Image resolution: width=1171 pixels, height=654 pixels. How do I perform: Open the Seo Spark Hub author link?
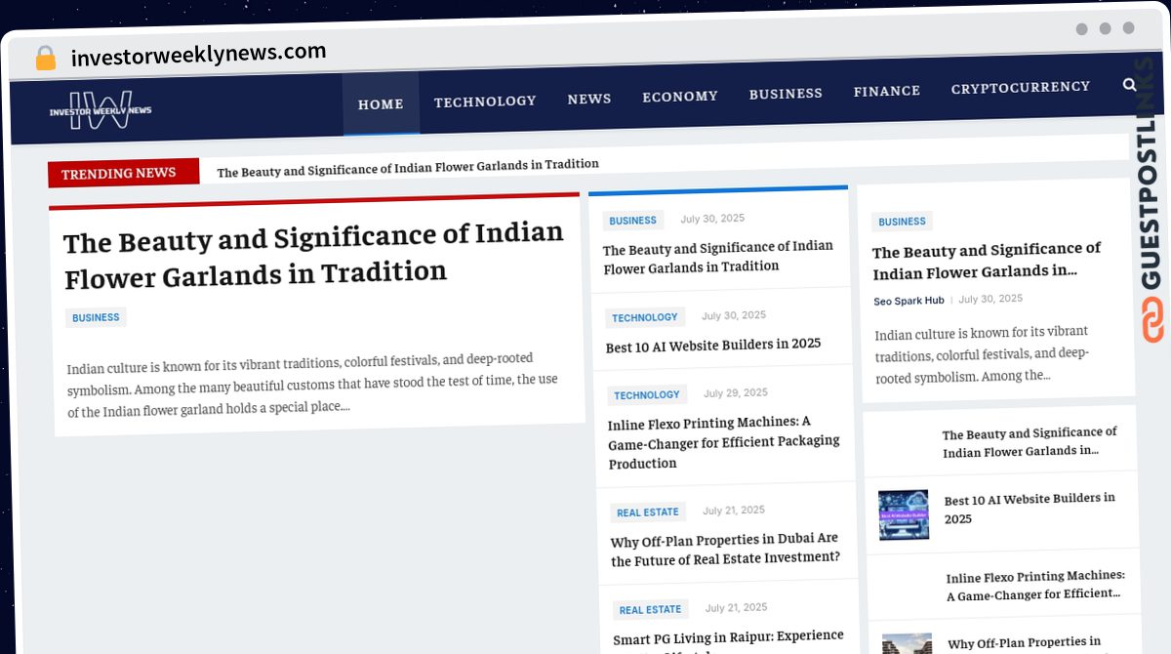tap(909, 302)
